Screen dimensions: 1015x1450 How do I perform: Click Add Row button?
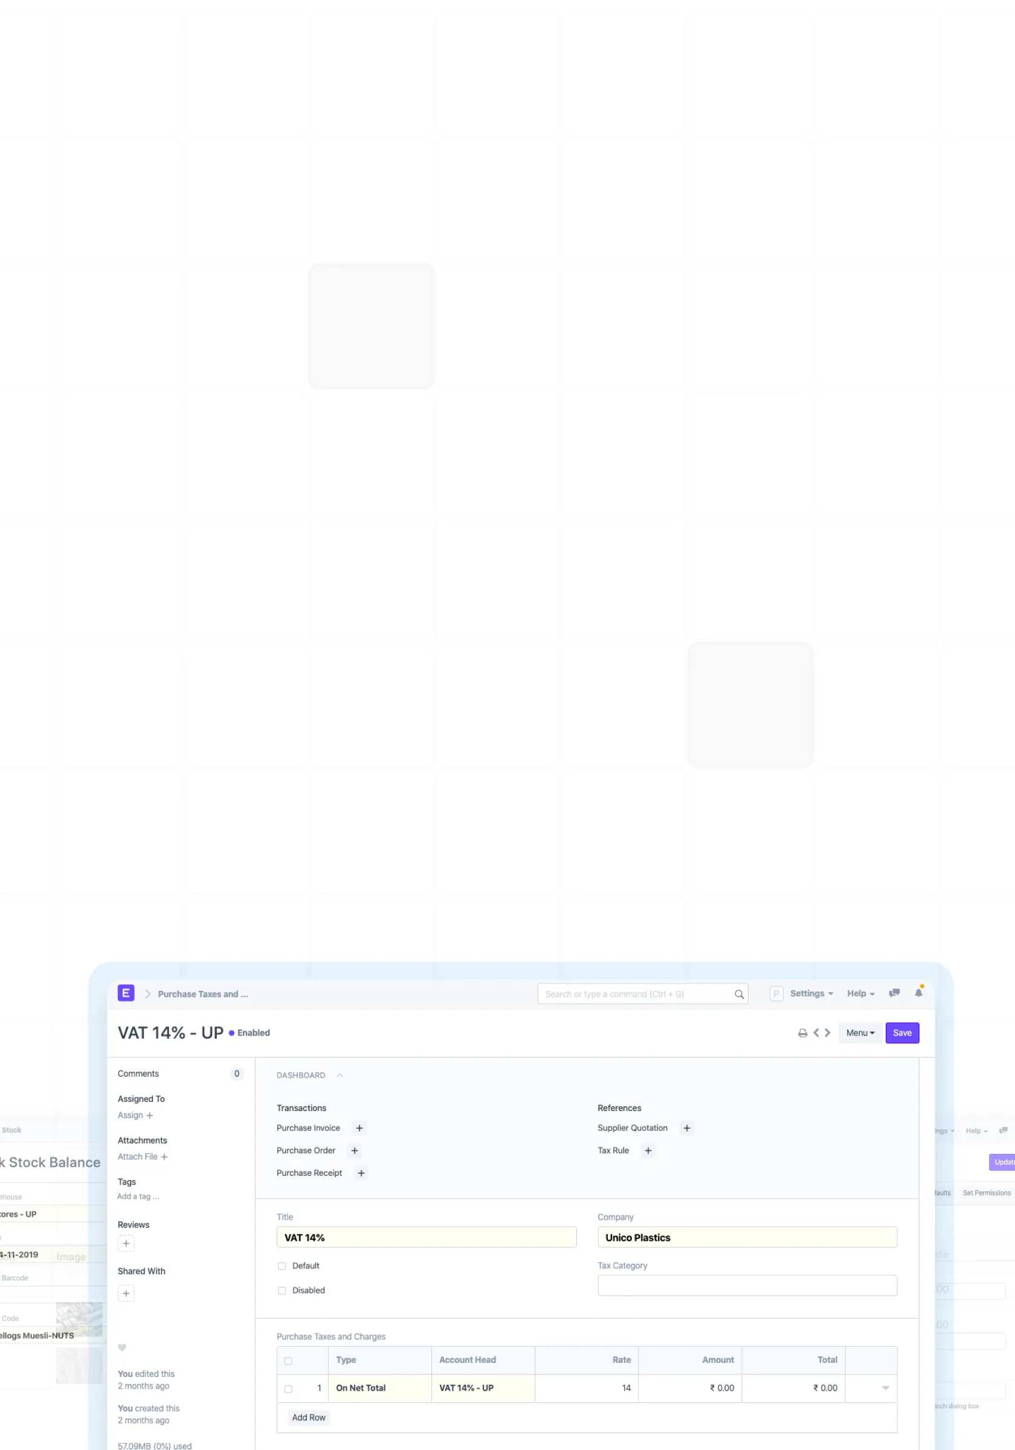click(308, 1418)
